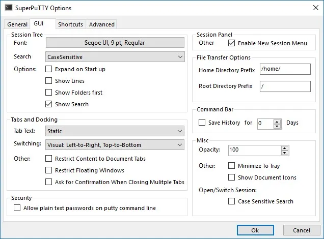Enable Expand on Start up checkbox
Viewport: 324px width, 239px height.
click(48, 69)
